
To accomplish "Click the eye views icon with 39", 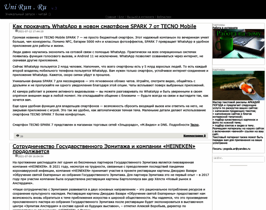I will [x=17, y=135].
